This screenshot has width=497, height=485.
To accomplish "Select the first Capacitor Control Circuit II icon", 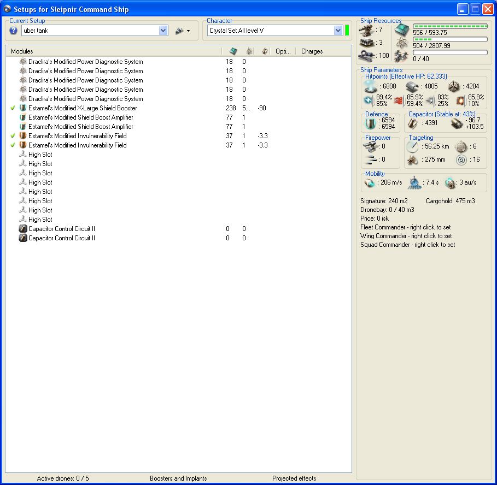I will tap(23, 228).
